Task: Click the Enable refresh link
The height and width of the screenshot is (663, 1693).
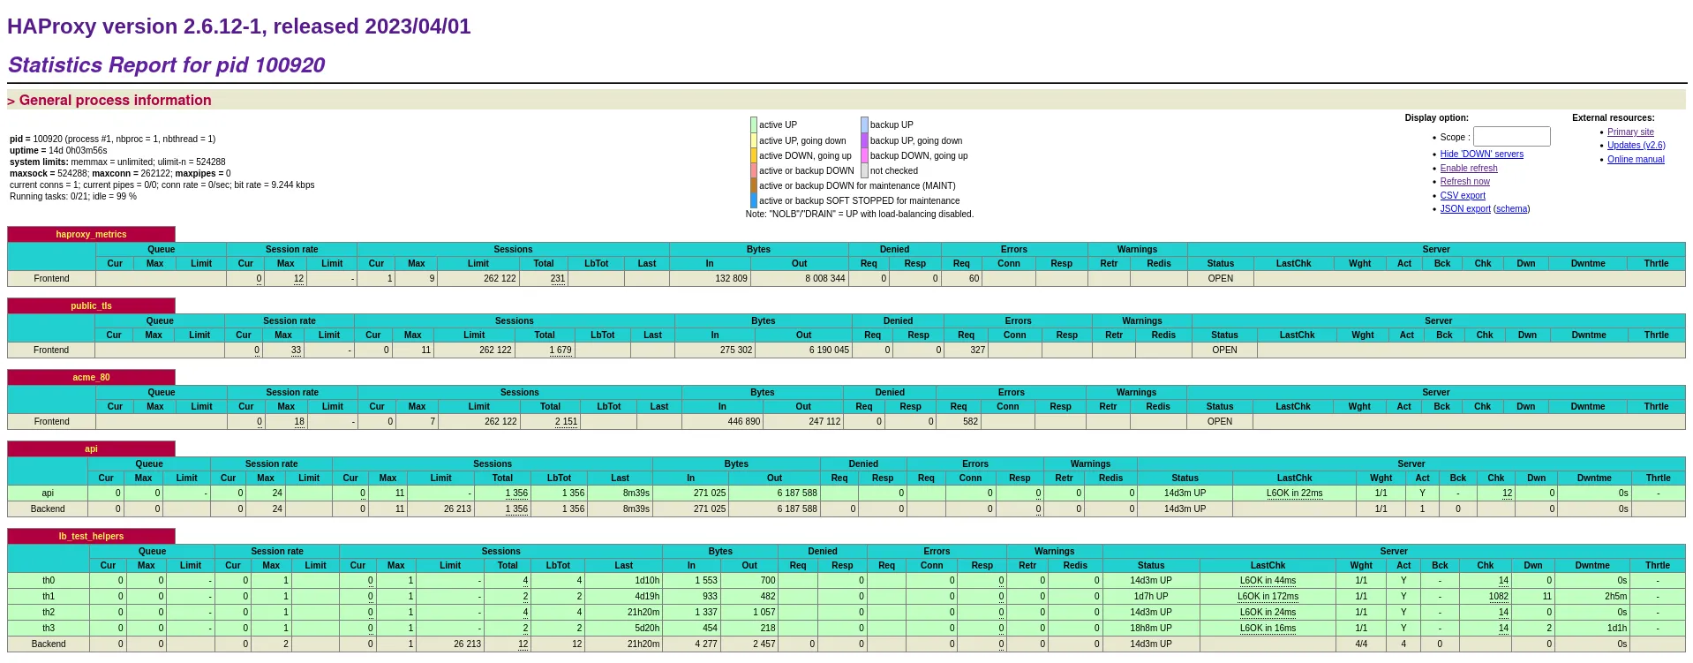Action: 1469,169
